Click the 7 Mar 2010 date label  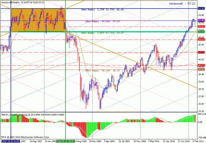pyautogui.click(x=154, y=141)
